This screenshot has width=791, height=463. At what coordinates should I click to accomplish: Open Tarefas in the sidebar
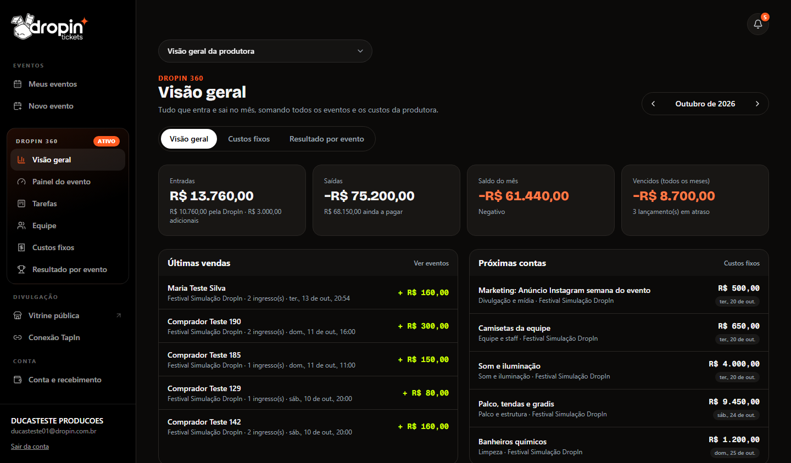pyautogui.click(x=68, y=204)
